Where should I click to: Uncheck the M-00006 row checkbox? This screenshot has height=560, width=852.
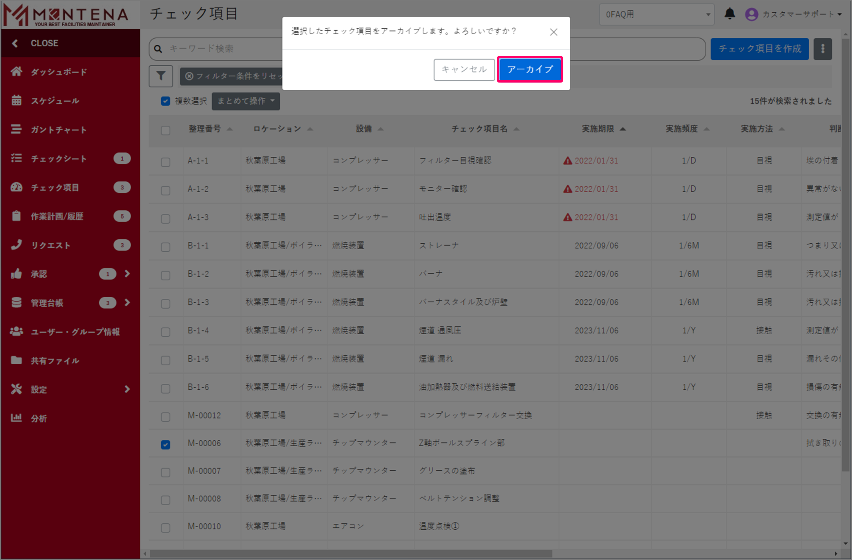point(165,444)
